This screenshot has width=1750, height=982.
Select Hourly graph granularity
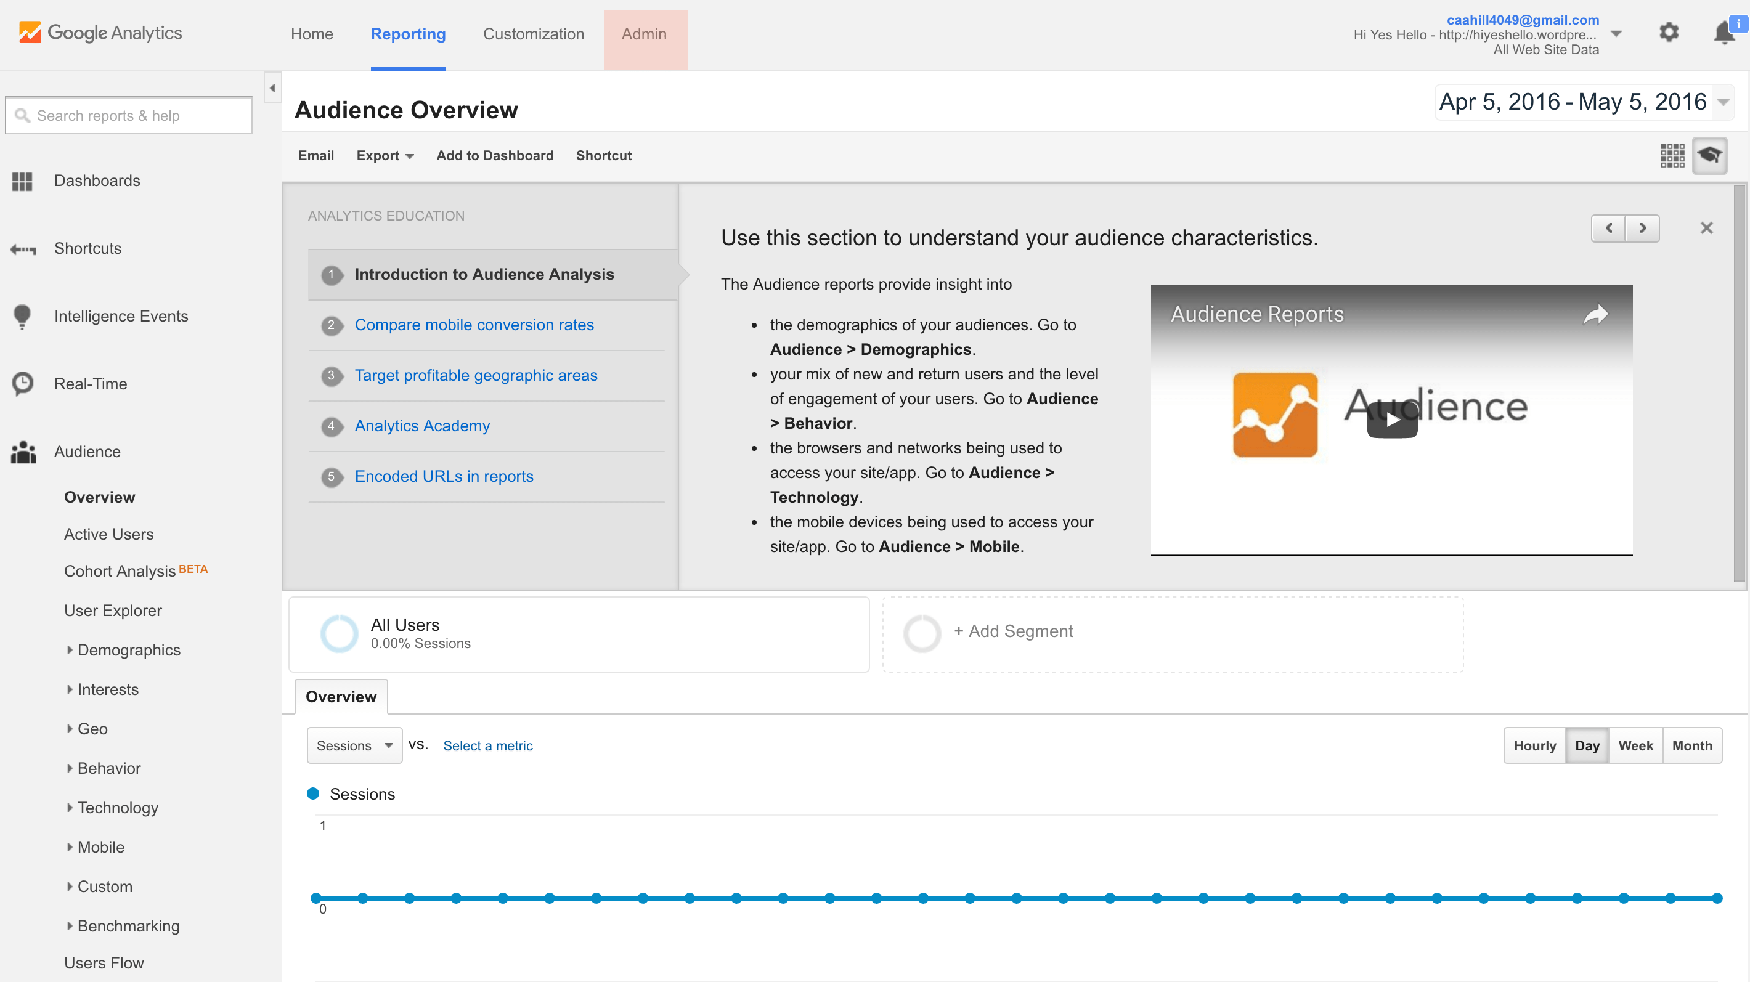1535,745
